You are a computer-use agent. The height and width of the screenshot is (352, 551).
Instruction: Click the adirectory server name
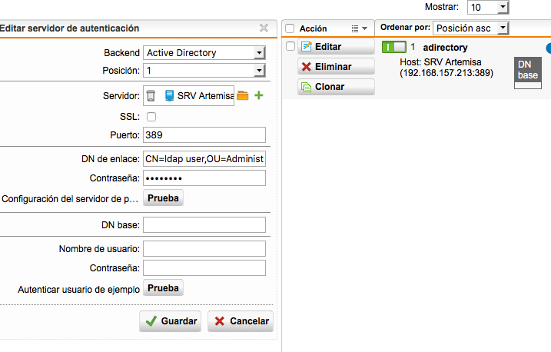click(445, 48)
